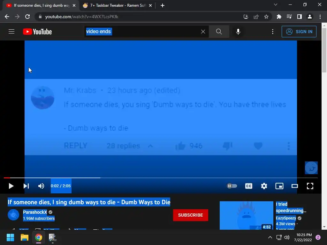Viewport: 327px width, 245px height.
Task: Click Chrome icon in taskbar
Action: 38,237
